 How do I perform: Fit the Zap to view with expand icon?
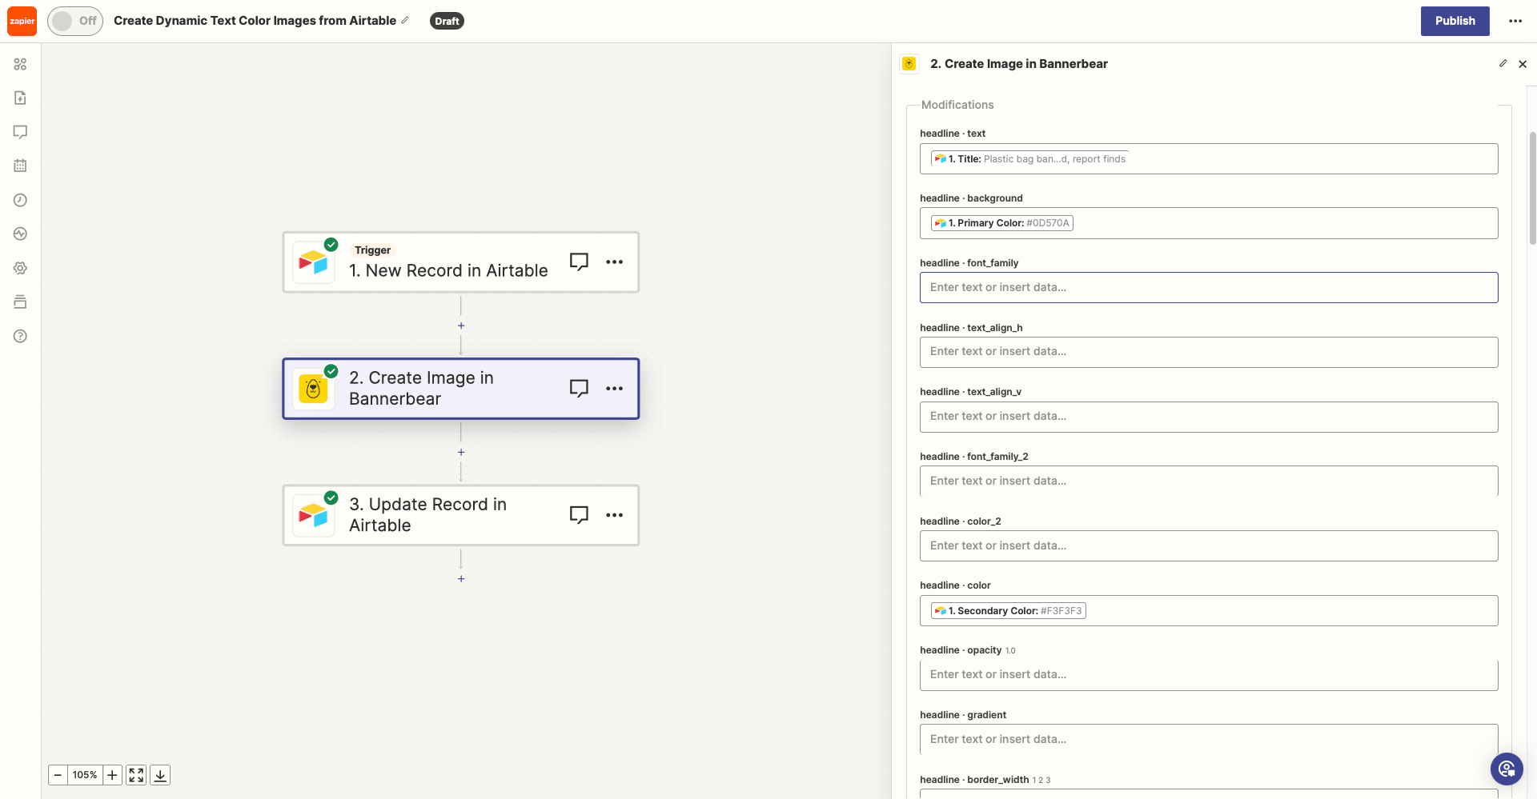click(135, 774)
